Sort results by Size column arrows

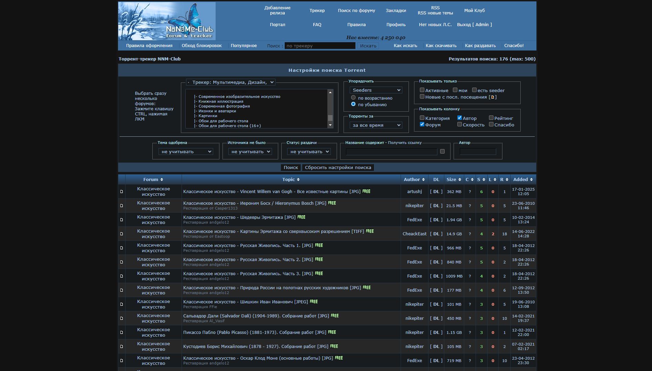459,180
